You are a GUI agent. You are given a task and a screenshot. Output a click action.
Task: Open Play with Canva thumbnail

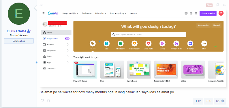[85, 70]
